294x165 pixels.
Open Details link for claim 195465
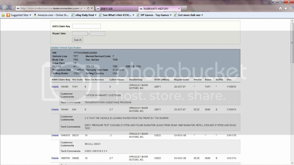[55, 87]
